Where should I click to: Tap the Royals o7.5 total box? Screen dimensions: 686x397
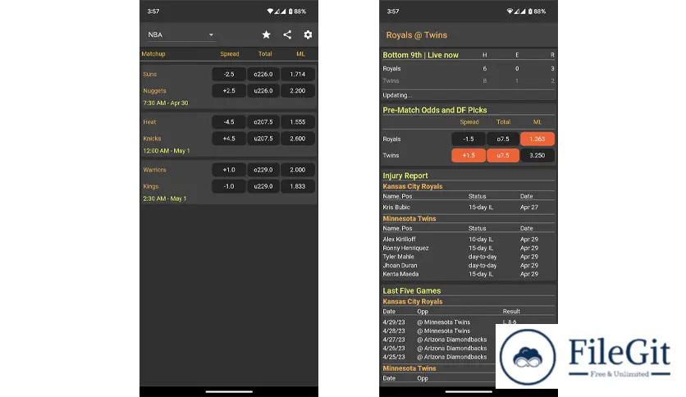[502, 139]
